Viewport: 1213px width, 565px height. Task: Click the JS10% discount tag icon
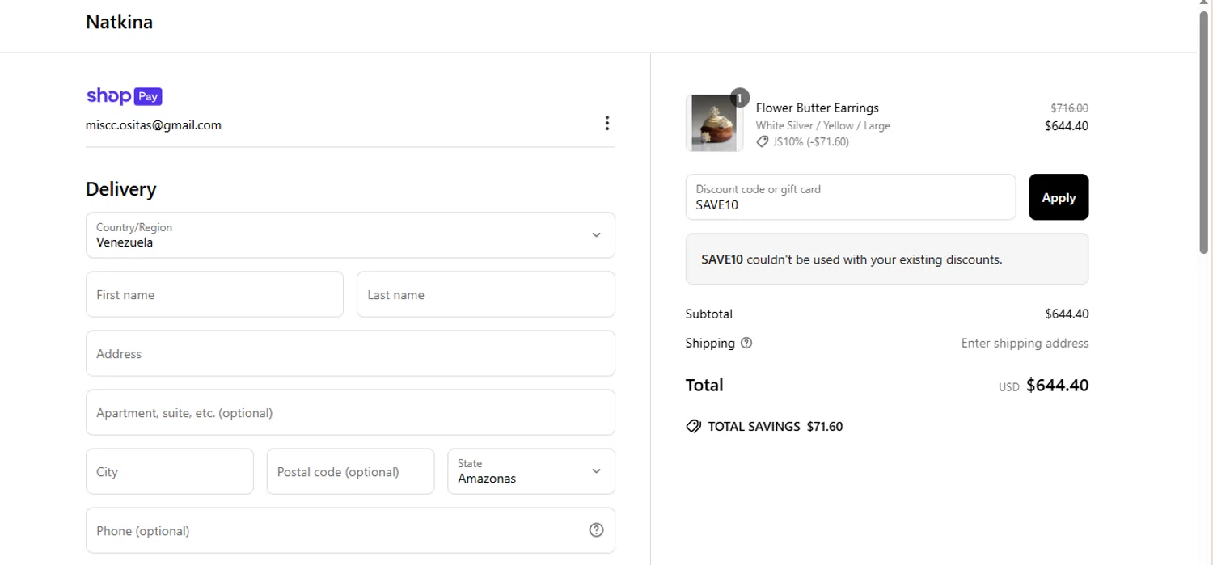[762, 141]
